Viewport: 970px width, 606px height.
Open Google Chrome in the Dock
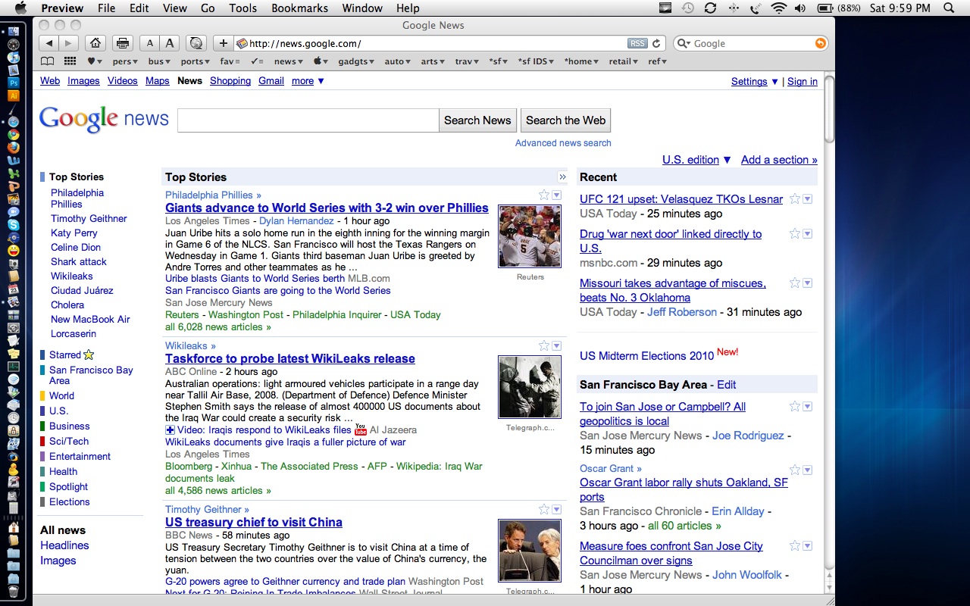tap(14, 135)
